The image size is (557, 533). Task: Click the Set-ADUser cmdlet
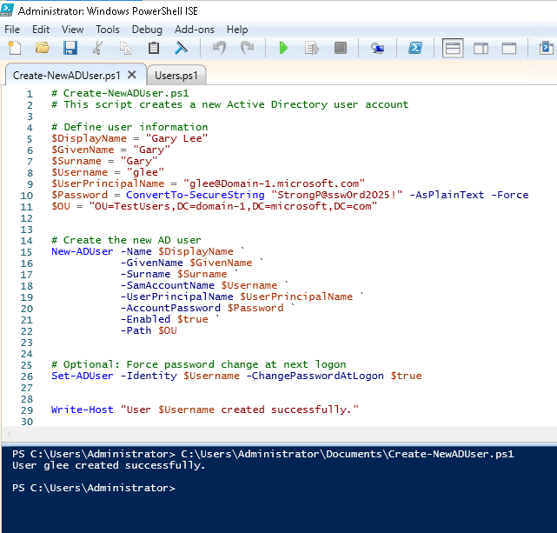(x=83, y=376)
